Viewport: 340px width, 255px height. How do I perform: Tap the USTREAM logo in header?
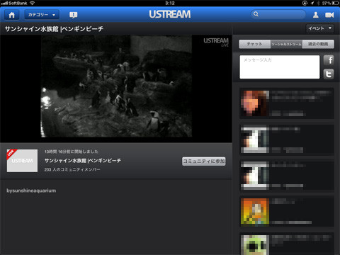point(170,14)
